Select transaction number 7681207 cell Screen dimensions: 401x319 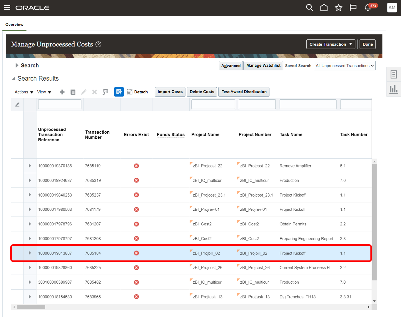point(93,224)
